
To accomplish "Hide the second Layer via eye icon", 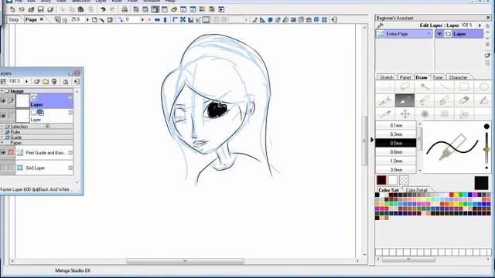I will pyautogui.click(x=3, y=116).
